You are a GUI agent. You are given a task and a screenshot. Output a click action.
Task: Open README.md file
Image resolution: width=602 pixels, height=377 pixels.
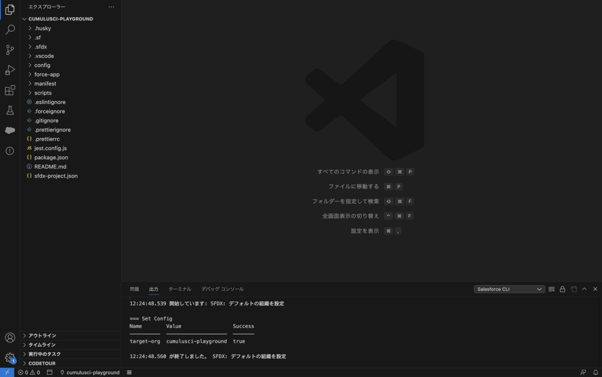(x=50, y=167)
